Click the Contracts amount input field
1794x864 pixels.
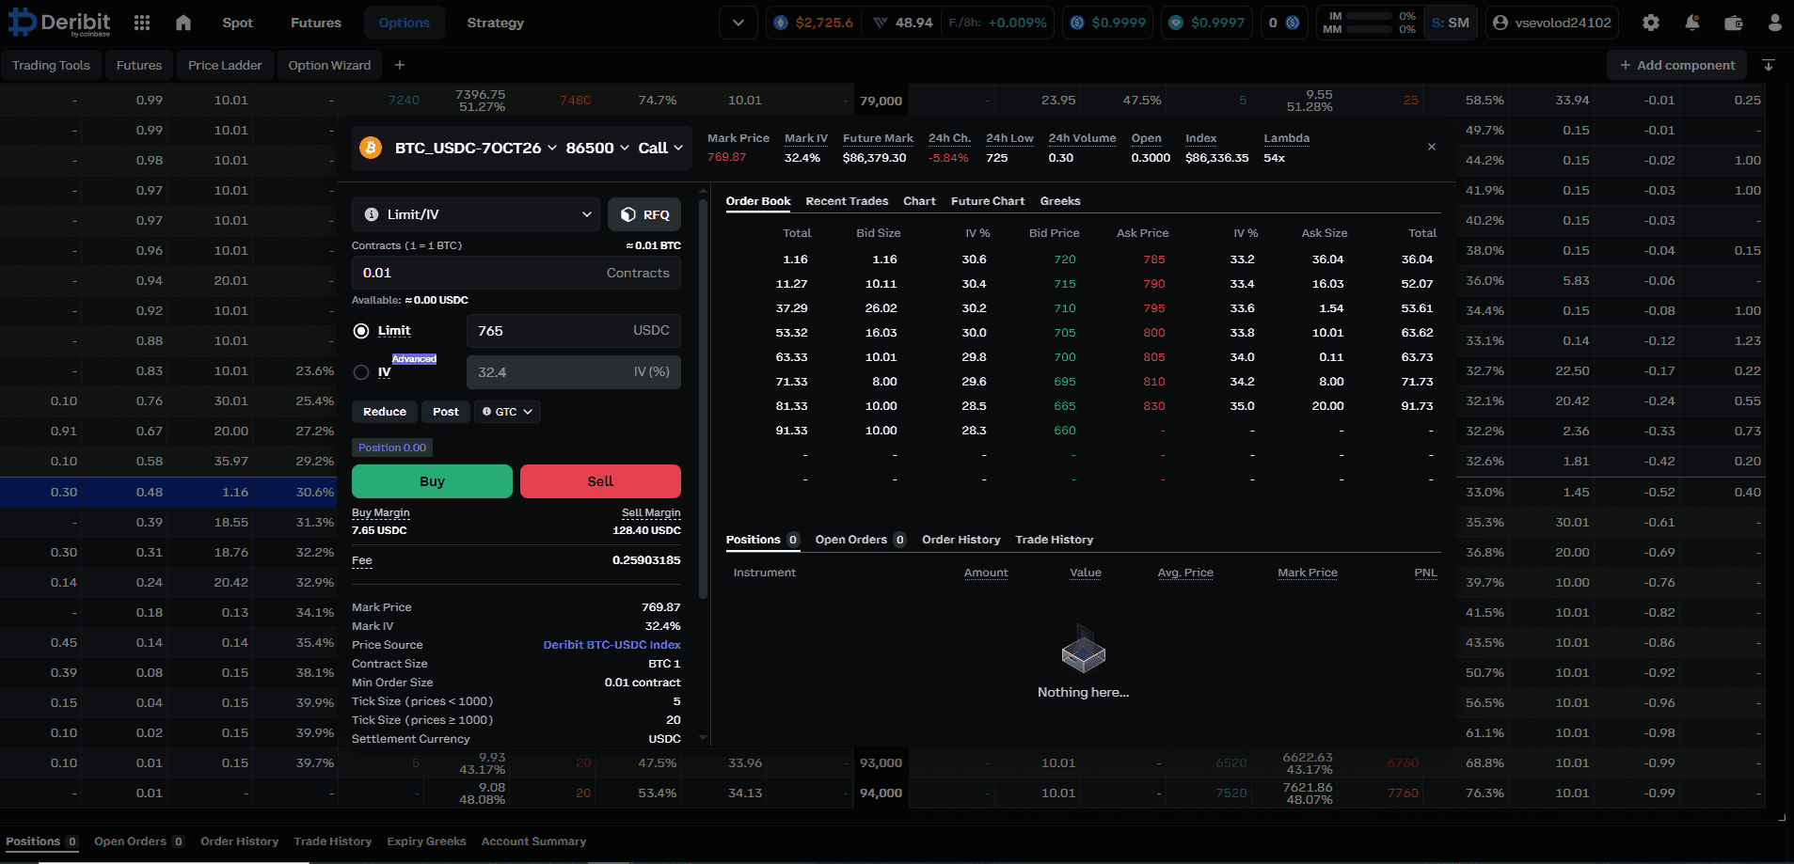coord(516,273)
